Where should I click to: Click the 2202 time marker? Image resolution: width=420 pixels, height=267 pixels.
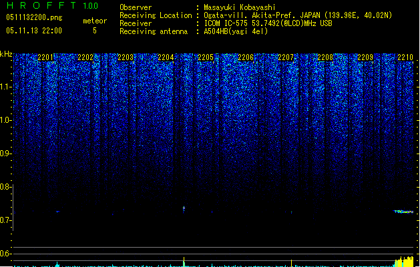(85, 57)
